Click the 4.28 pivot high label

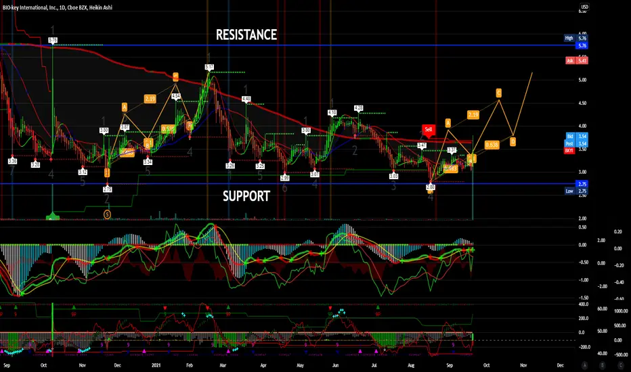tap(359, 108)
